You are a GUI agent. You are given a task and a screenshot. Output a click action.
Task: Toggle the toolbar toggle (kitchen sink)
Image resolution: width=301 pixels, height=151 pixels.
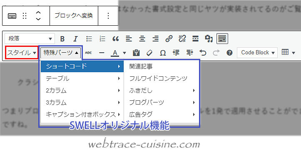click(222, 39)
